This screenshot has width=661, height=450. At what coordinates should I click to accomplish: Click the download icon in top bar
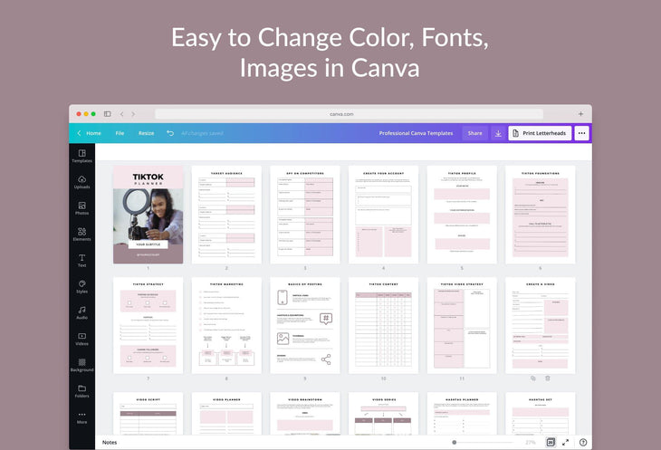click(498, 133)
